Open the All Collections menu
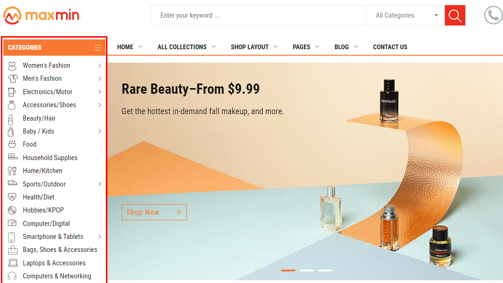This screenshot has height=283, width=503. point(186,47)
